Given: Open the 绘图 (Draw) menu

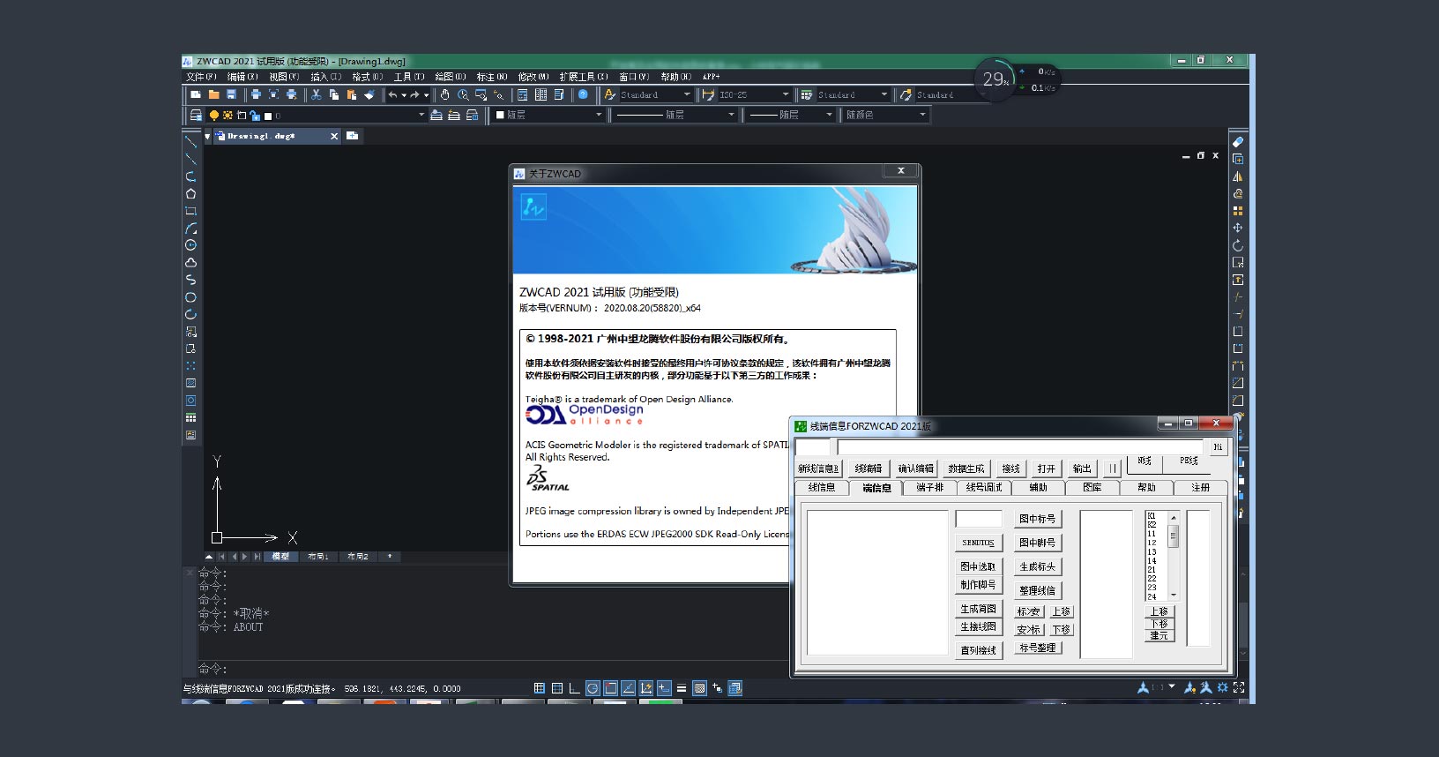Looking at the screenshot, I should point(450,77).
